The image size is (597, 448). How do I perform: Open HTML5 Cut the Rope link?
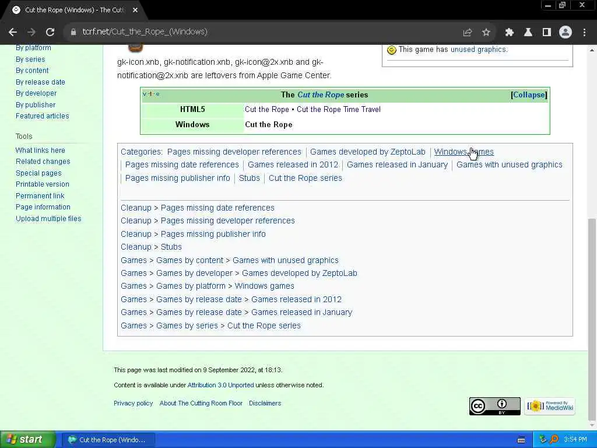click(267, 109)
